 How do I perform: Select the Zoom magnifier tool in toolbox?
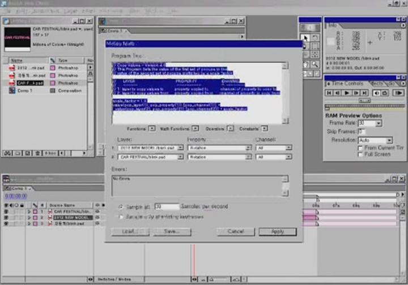(315, 64)
